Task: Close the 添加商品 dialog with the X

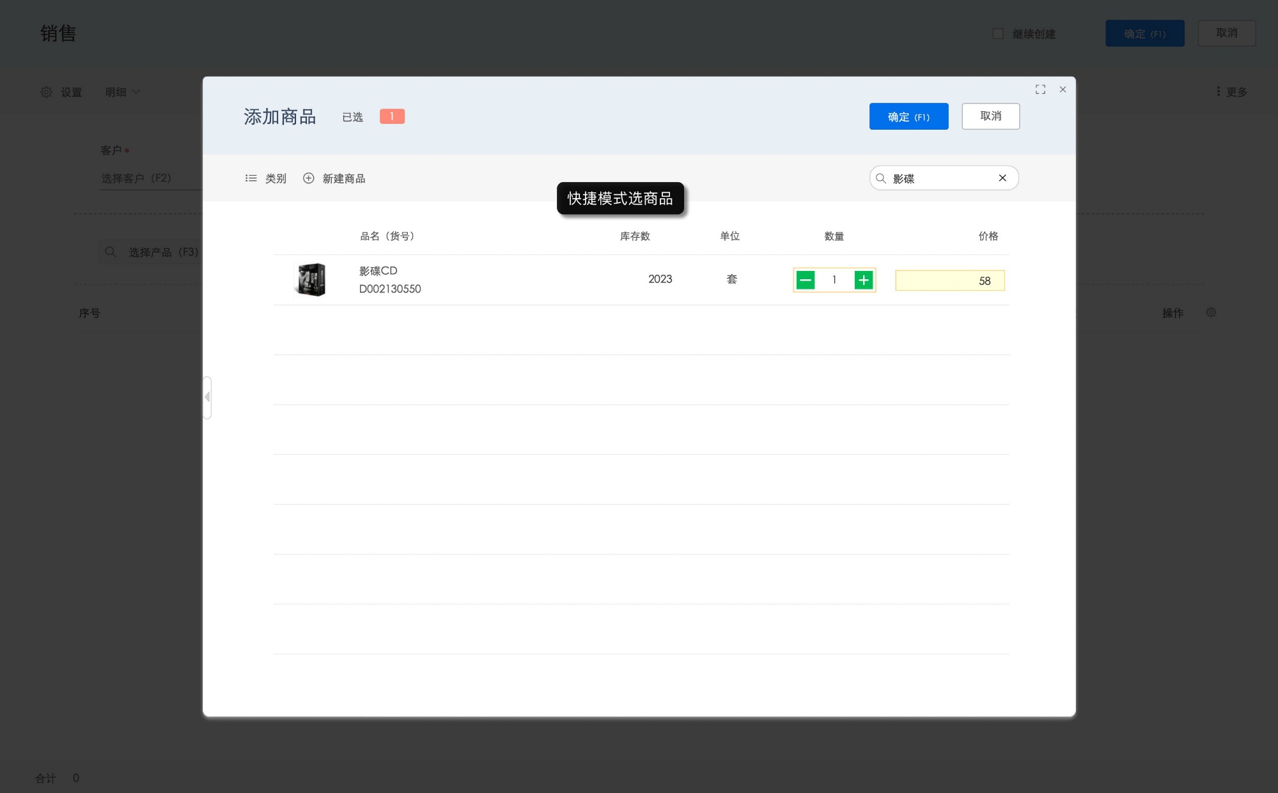Action: click(x=1063, y=89)
